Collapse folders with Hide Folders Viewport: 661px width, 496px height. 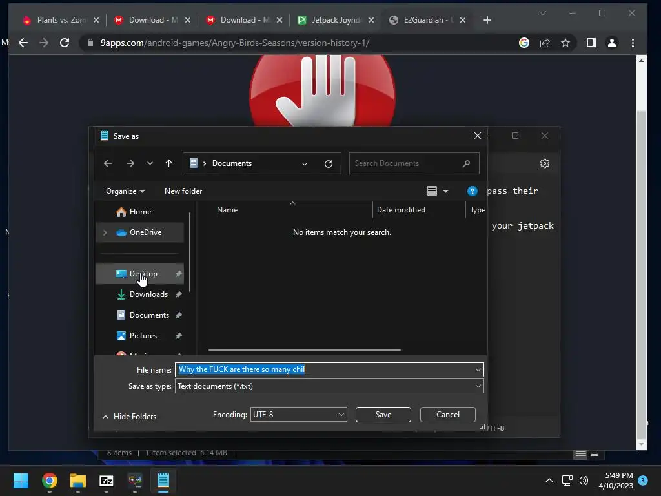click(129, 417)
